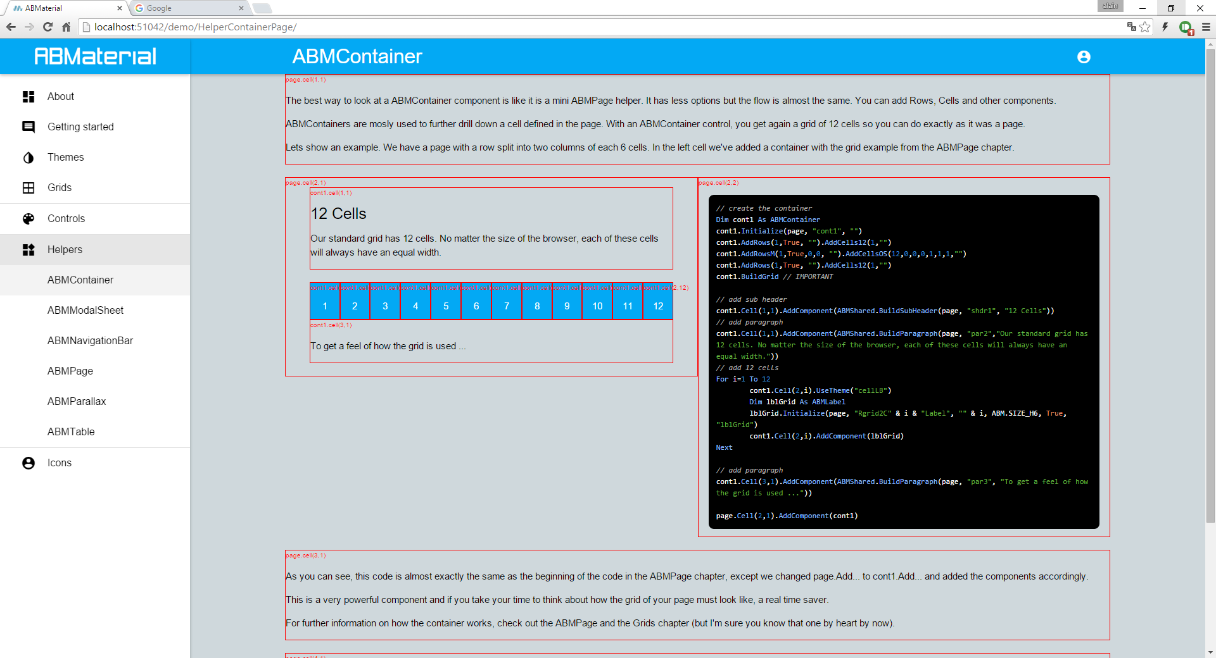The image size is (1216, 658).
Task: Click the Grids icon in sidebar
Action: coord(28,188)
